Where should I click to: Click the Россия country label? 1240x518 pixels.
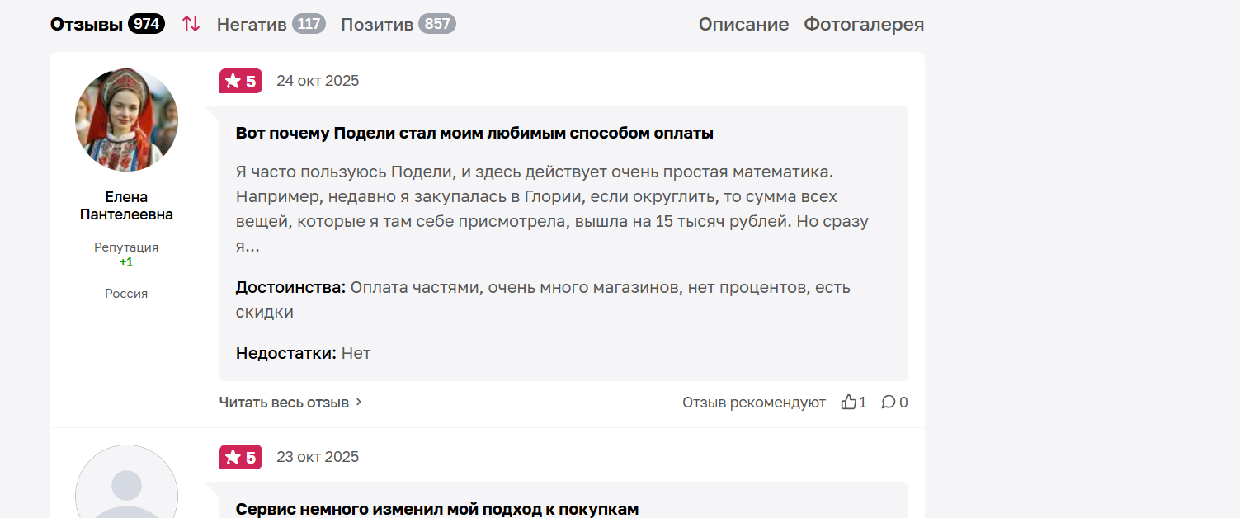pyautogui.click(x=126, y=294)
